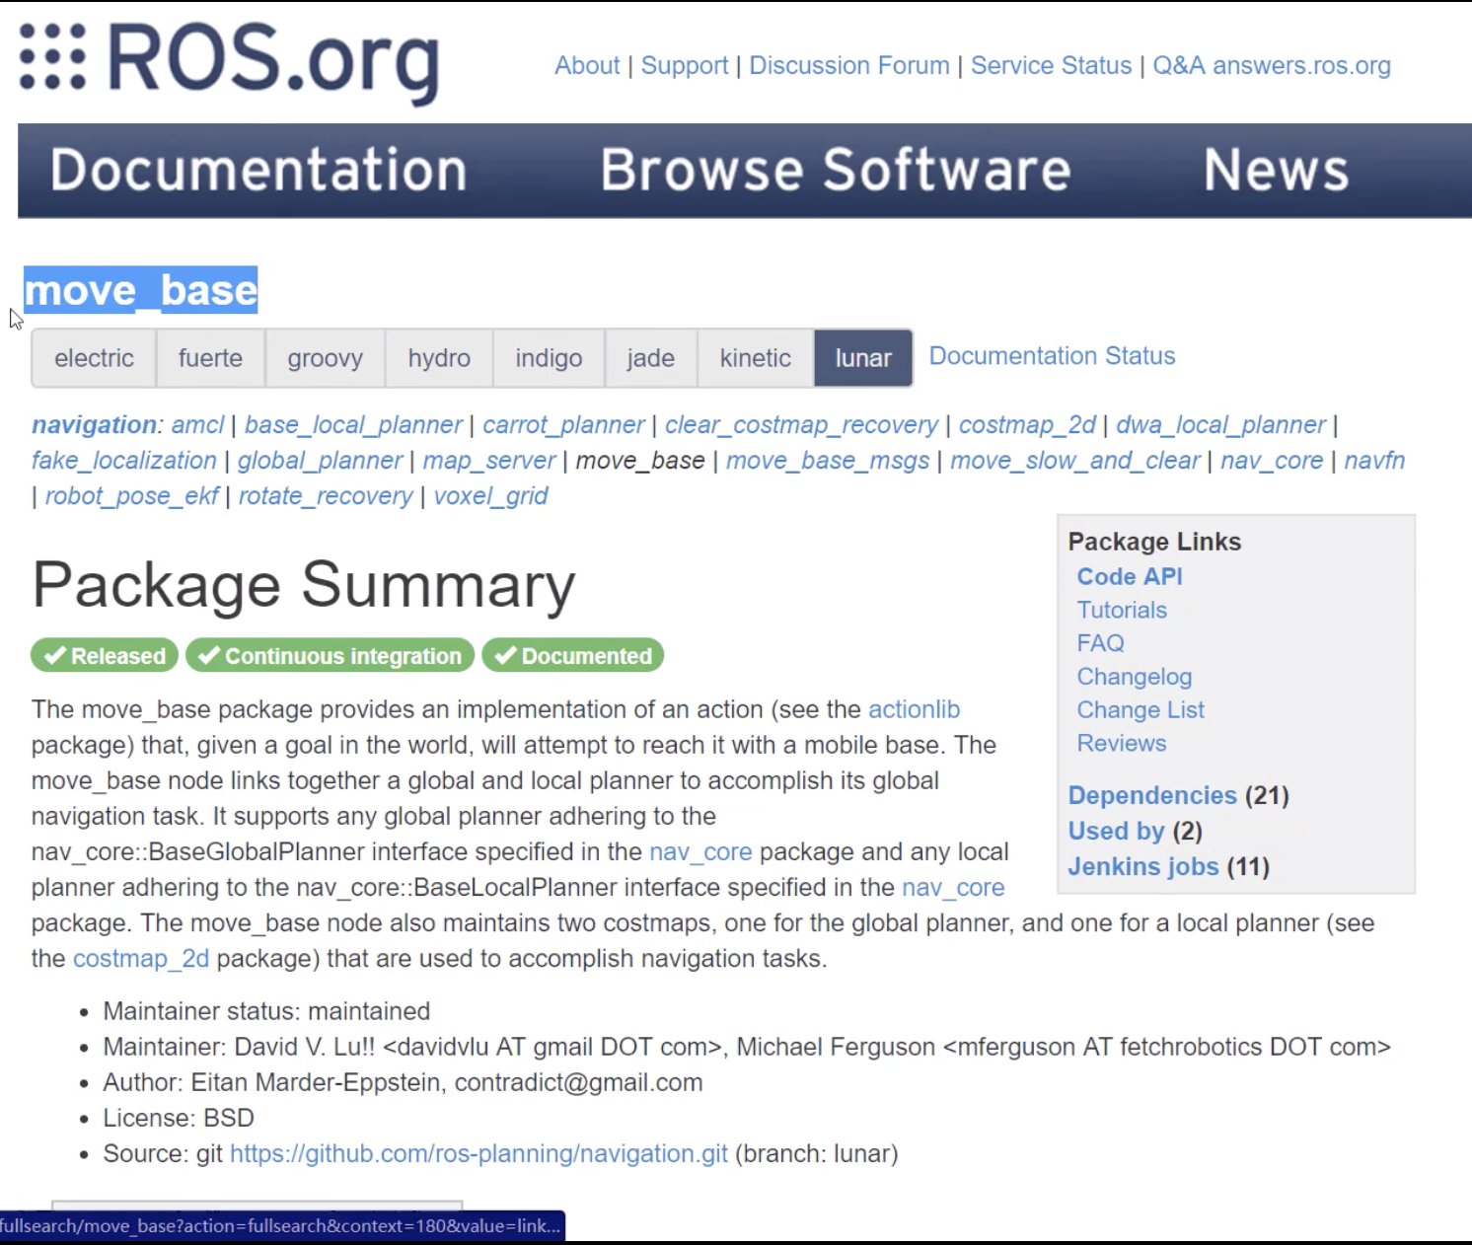This screenshot has height=1245, width=1472.
Task: Open the FAQ package link
Action: 1100,643
